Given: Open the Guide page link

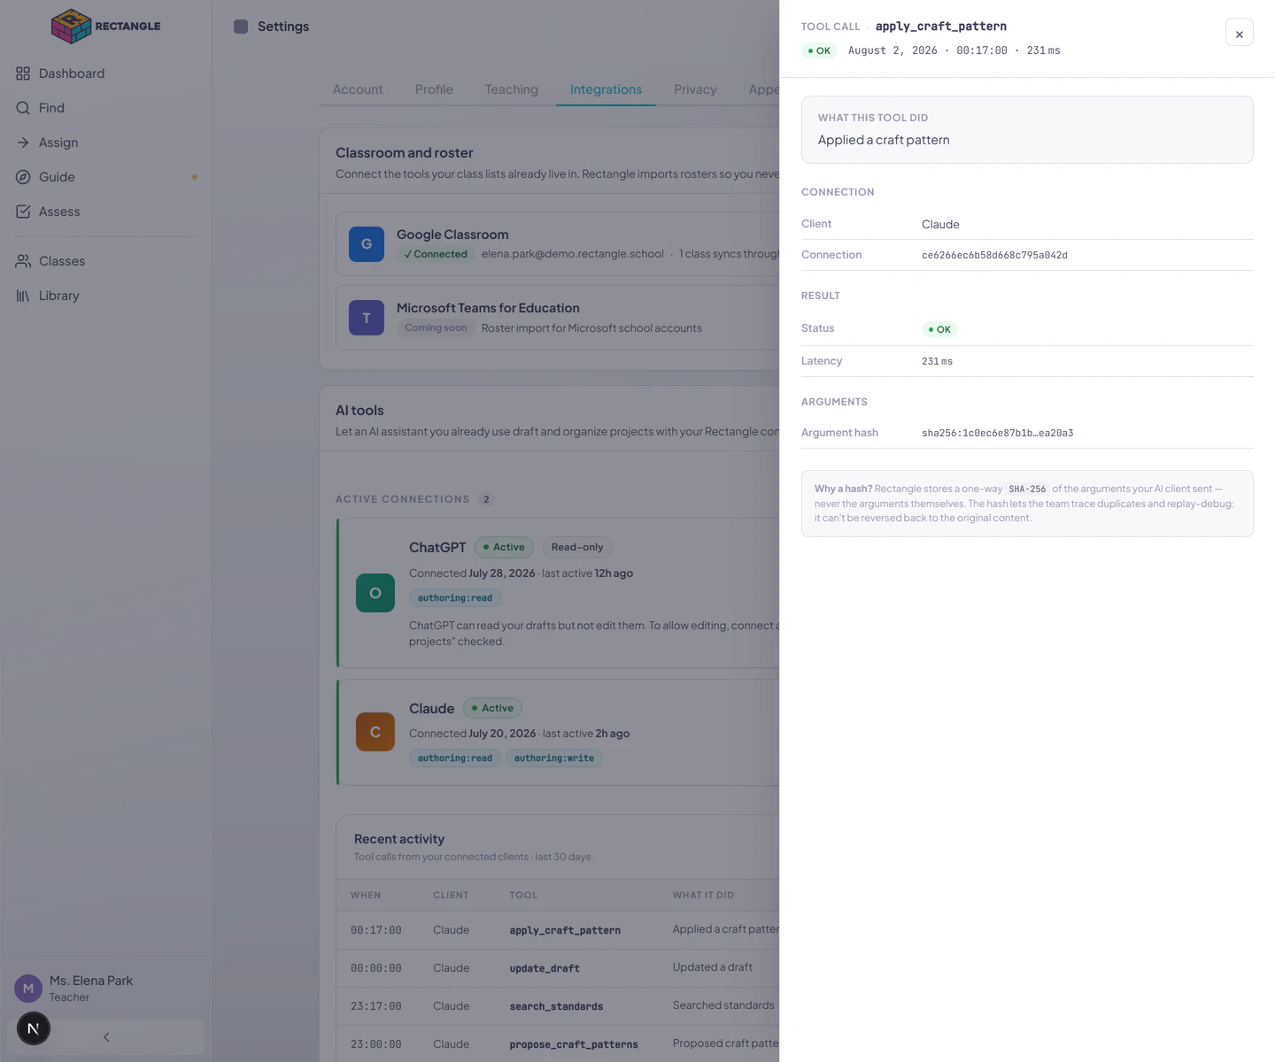Looking at the screenshot, I should click(x=106, y=177).
